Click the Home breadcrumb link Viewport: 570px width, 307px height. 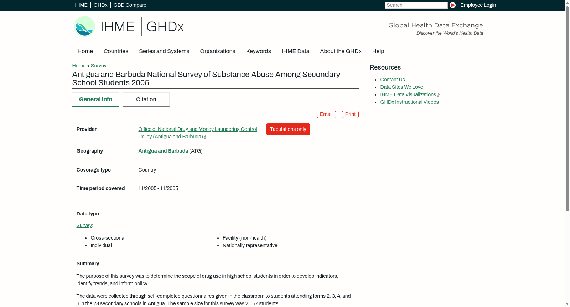(79, 66)
